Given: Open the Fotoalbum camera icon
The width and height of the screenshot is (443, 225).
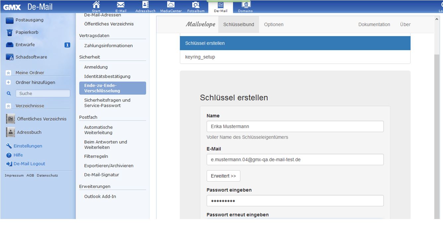Looking at the screenshot, I should 196,5.
